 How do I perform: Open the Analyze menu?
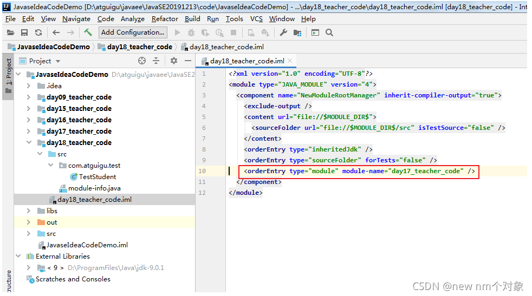133,19
